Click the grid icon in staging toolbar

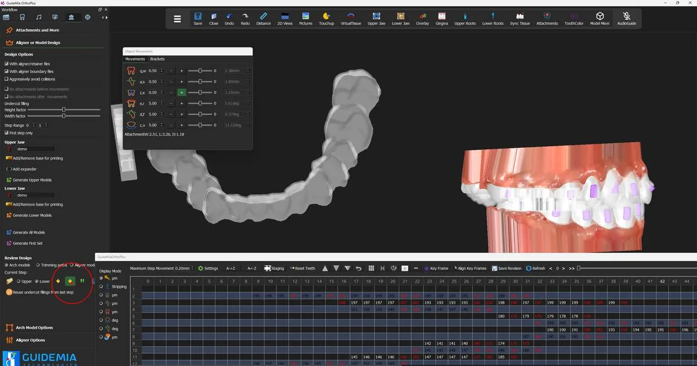click(371, 269)
